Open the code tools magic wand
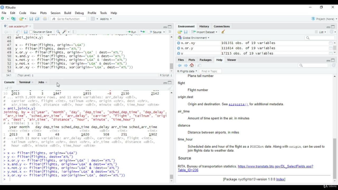 (64, 32)
